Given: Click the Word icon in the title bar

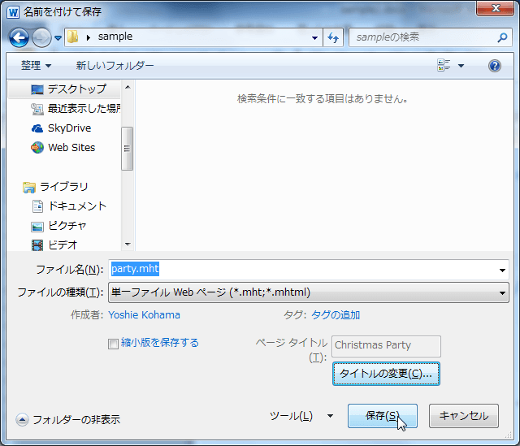Looking at the screenshot, I should click(14, 12).
